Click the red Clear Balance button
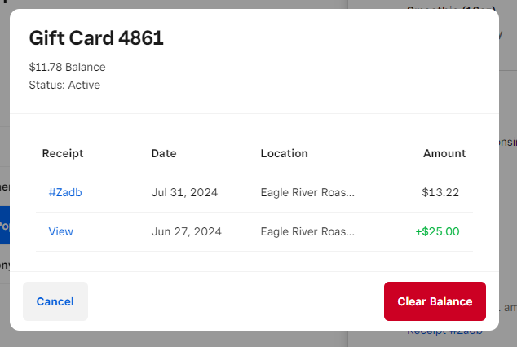Image resolution: width=517 pixels, height=347 pixels. click(435, 301)
